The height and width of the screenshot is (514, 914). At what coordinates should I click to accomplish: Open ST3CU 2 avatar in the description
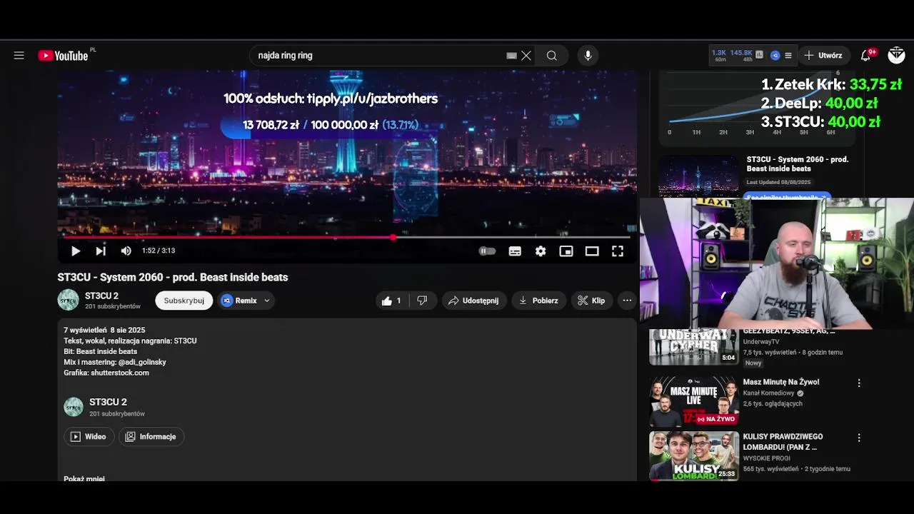pos(74,407)
